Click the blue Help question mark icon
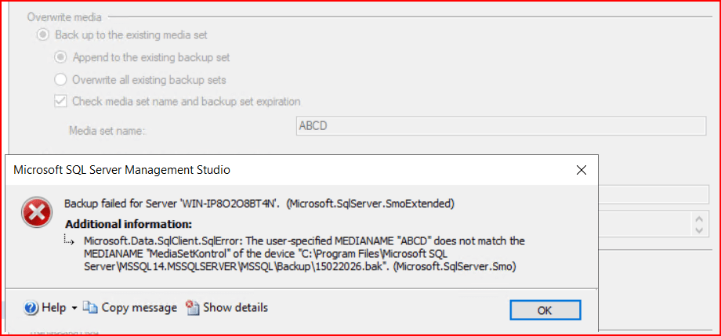The image size is (721, 336). 31,308
